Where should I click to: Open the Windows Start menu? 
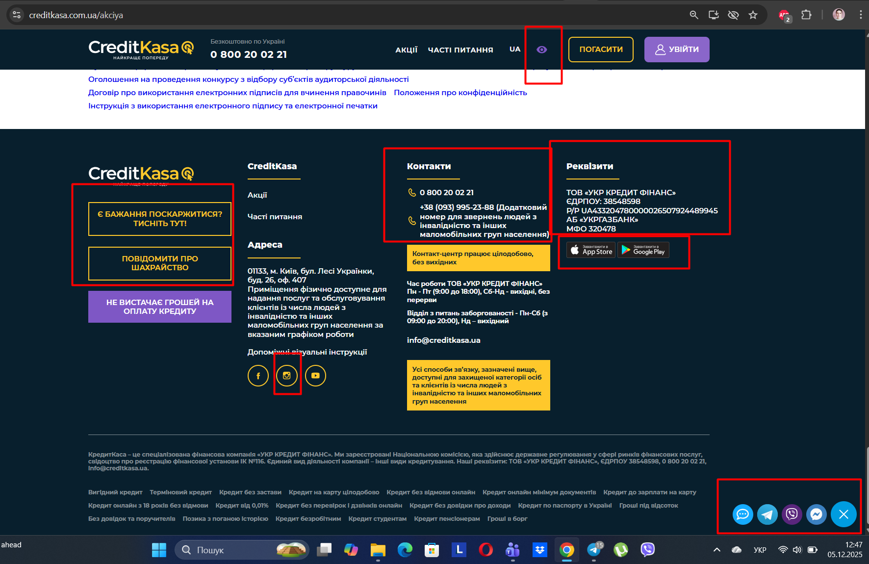[159, 550]
